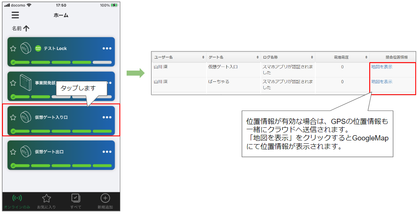Tap signal strength bar on 仮想ゲート入り口 card

click(x=61, y=131)
